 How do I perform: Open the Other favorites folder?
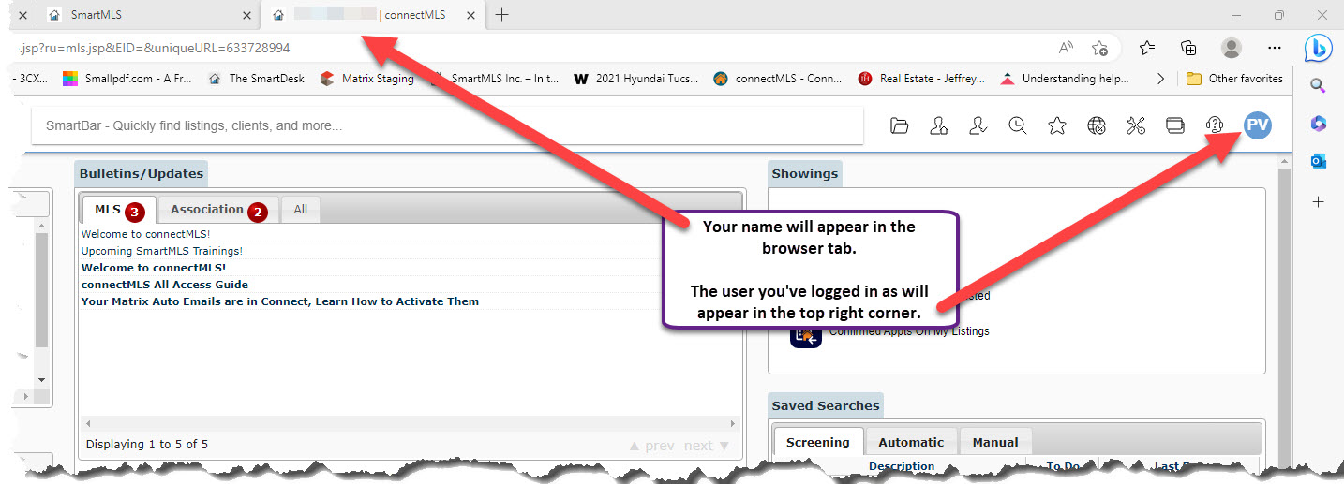pos(1234,79)
